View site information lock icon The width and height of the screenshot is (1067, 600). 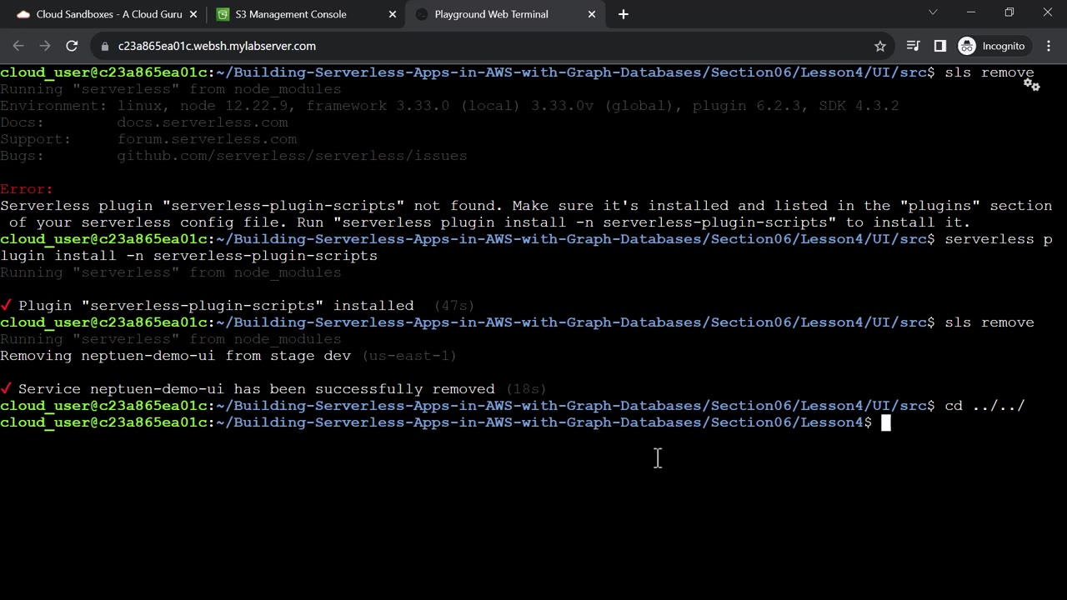104,46
